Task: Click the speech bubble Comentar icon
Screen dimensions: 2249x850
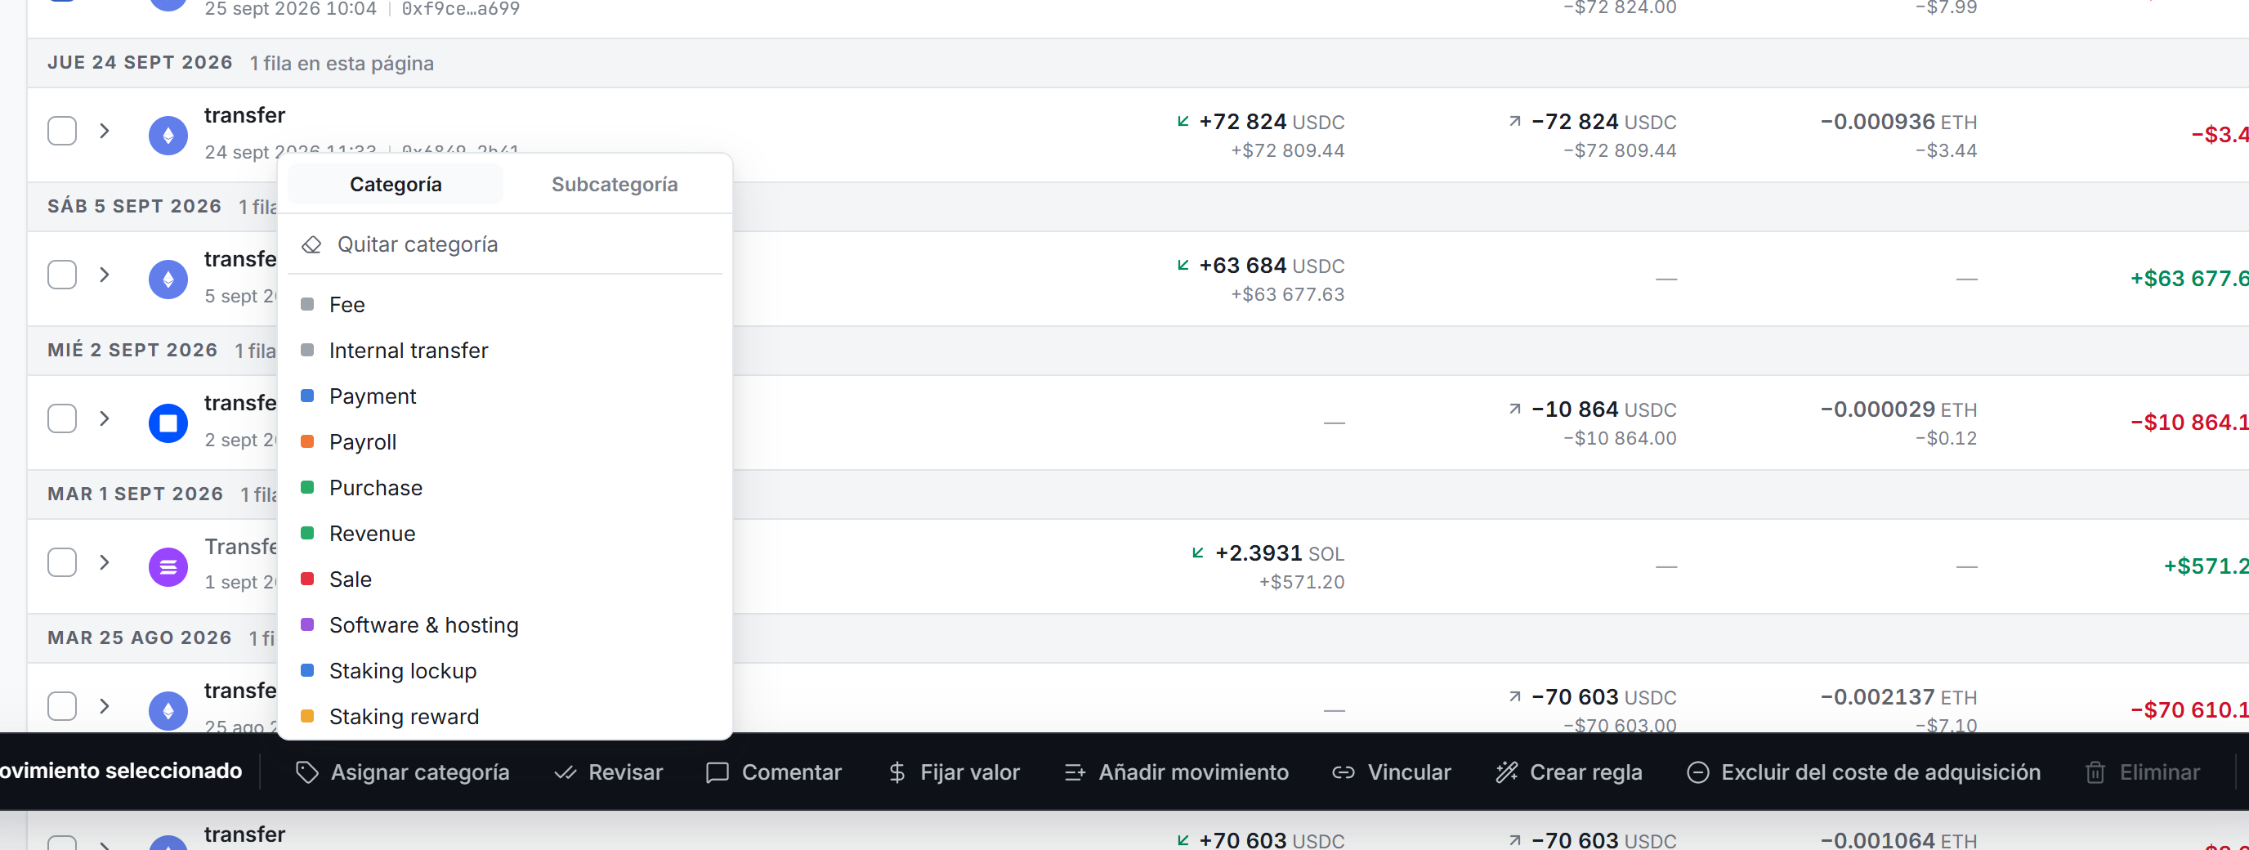Action: (x=717, y=772)
